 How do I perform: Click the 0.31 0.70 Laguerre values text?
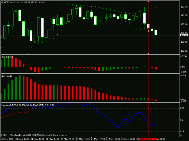[x=50, y=105]
